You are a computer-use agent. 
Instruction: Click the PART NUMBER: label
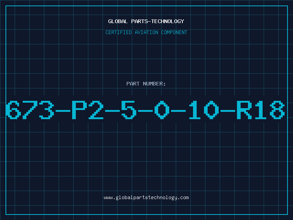pyautogui.click(x=146, y=84)
